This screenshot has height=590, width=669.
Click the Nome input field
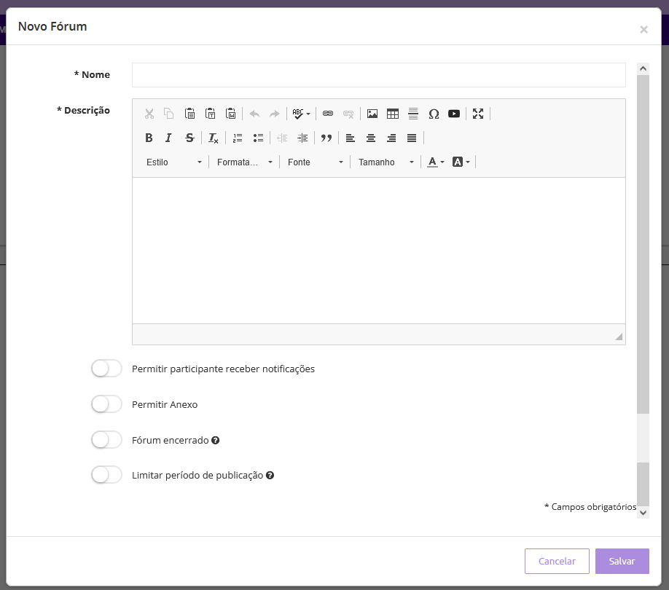[x=379, y=75]
